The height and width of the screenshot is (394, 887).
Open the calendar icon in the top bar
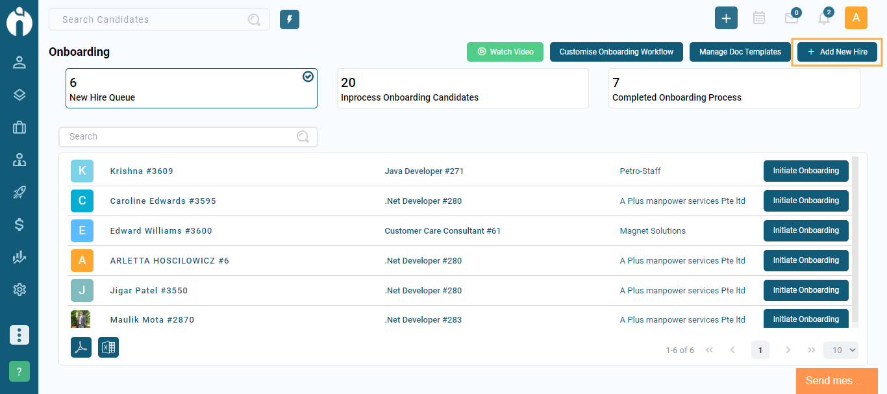point(758,18)
